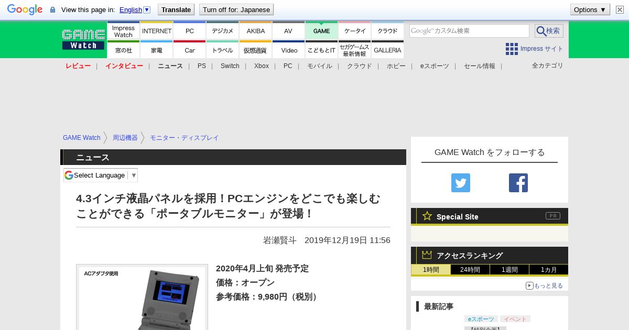Click the PR badge in Special Site
629x330 pixels.
coord(553,216)
